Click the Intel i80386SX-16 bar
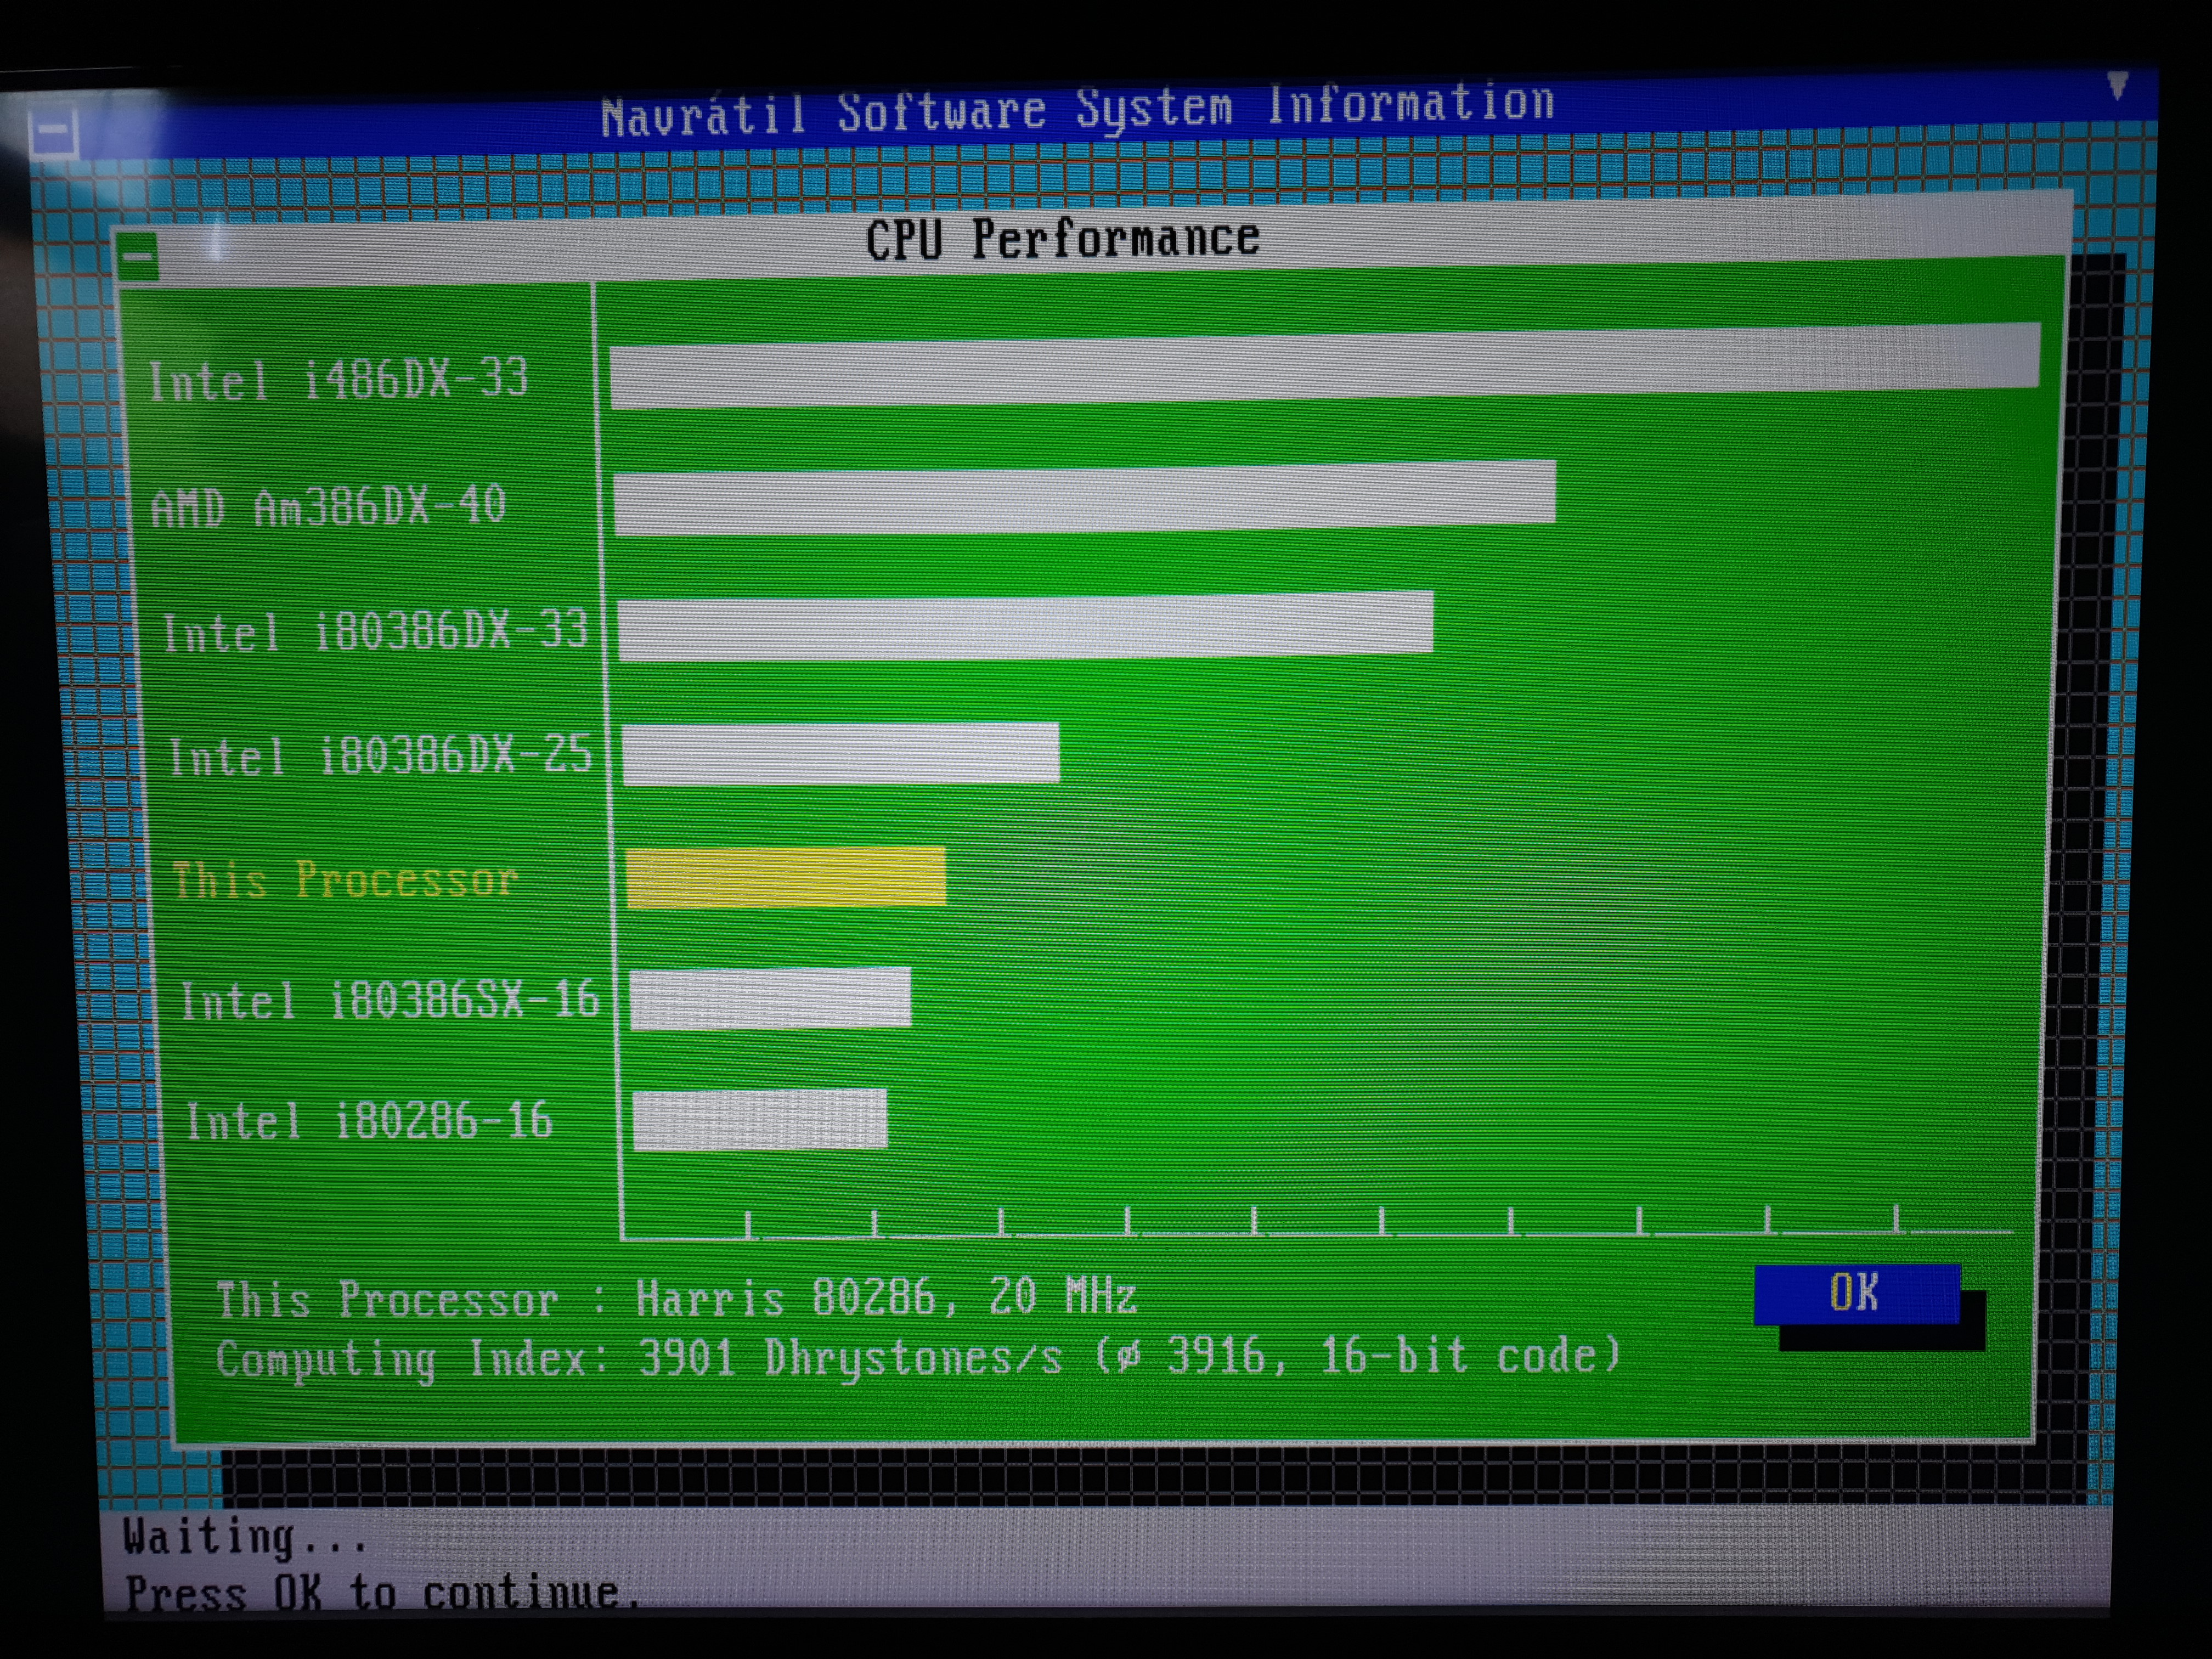Screen dimensions: 2212x1659 [770, 998]
